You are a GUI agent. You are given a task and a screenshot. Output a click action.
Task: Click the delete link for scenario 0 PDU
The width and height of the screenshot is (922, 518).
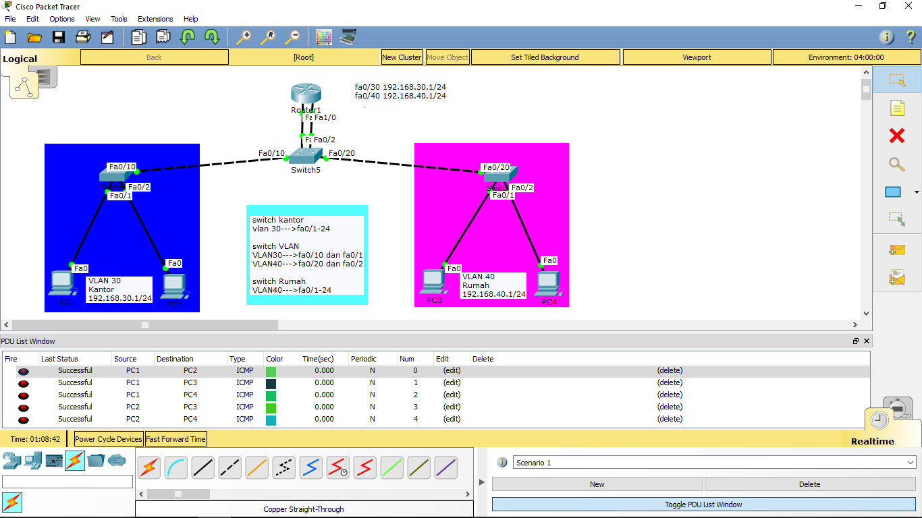coord(669,370)
